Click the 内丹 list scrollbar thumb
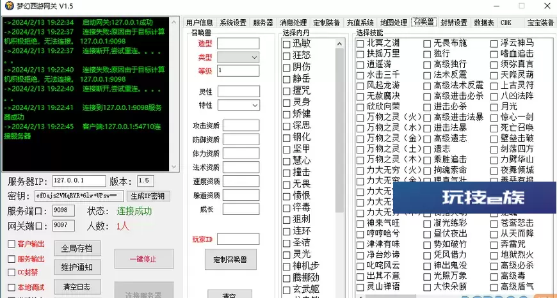The width and height of the screenshot is (557, 298). [339, 130]
